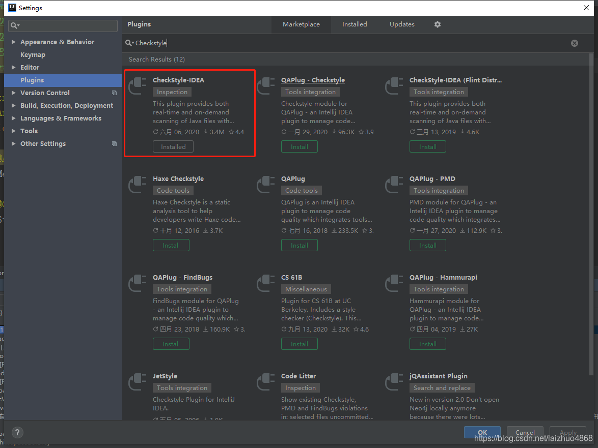Expand Languages & Frameworks node
This screenshot has width=598, height=448.
click(13, 118)
